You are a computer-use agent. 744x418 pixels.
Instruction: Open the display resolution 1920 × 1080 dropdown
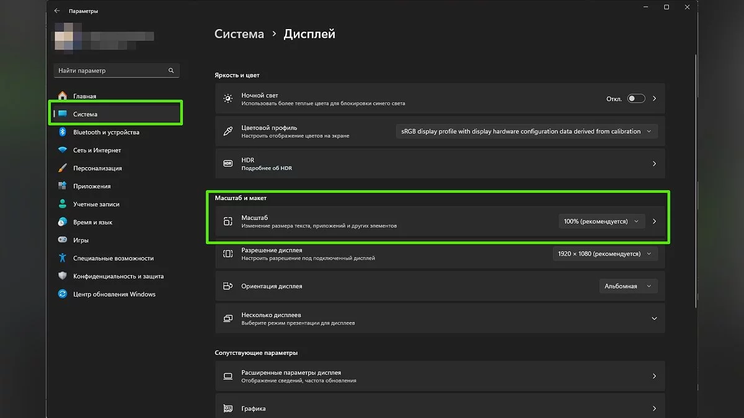tap(604, 253)
